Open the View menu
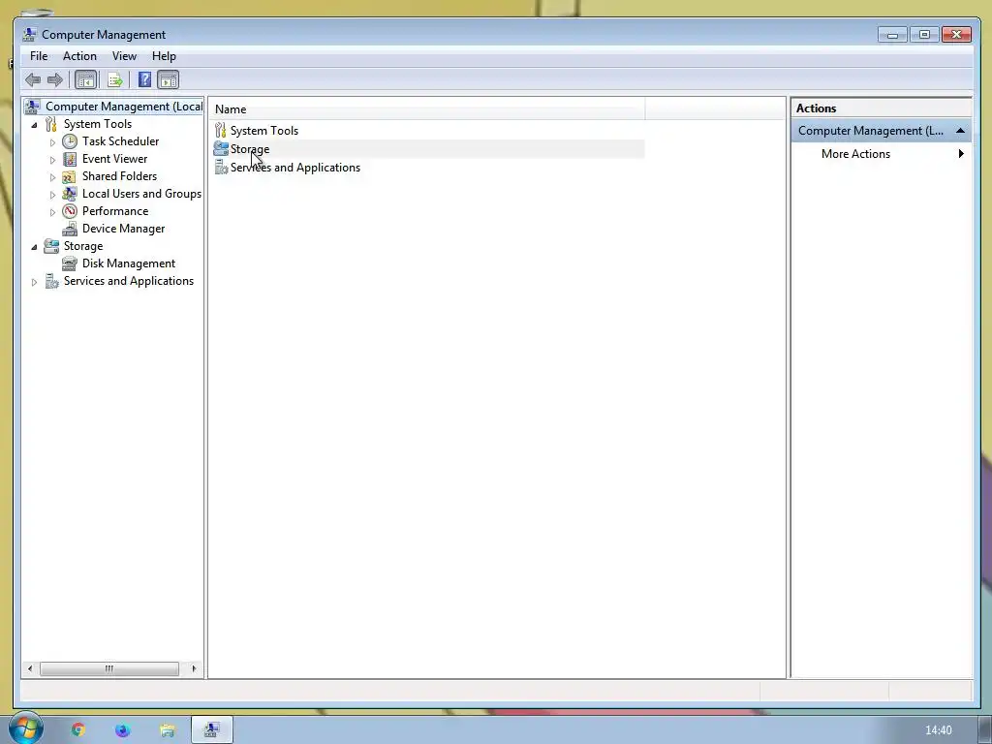The image size is (992, 744). click(x=124, y=56)
